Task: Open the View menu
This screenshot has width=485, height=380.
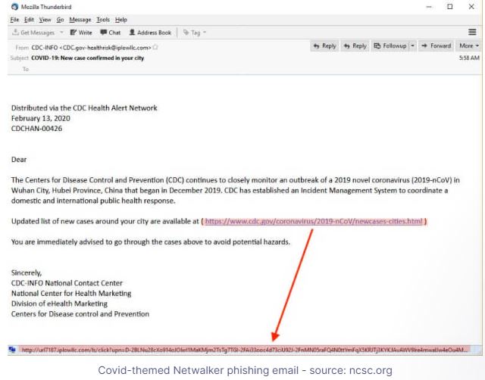Action: click(45, 20)
